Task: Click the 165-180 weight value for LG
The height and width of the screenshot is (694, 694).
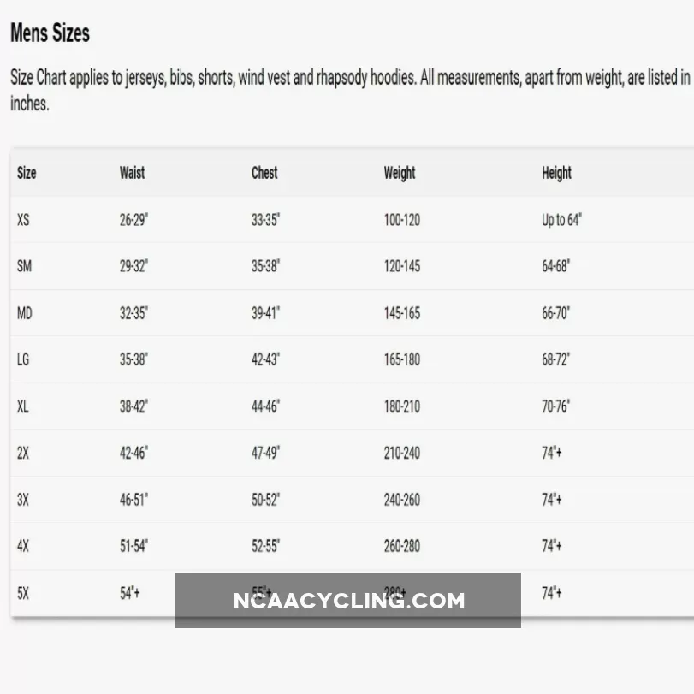Action: coord(401,359)
